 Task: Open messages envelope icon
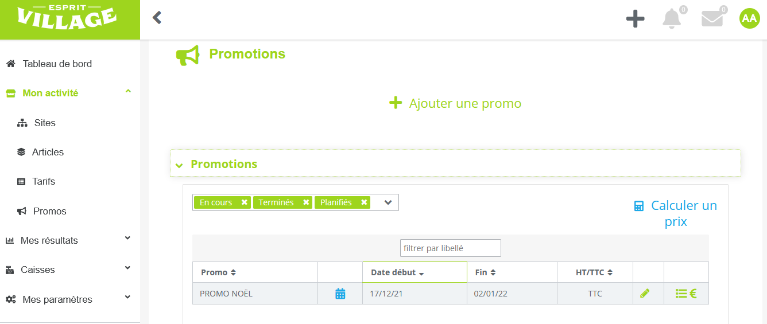(712, 18)
